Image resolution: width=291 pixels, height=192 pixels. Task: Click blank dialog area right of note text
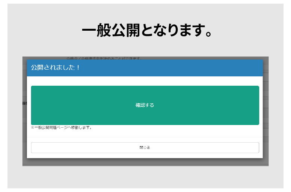pyautogui.click(x=187, y=128)
